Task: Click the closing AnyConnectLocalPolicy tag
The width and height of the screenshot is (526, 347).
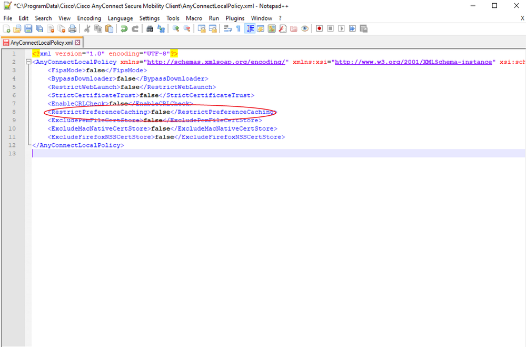Action: point(78,145)
